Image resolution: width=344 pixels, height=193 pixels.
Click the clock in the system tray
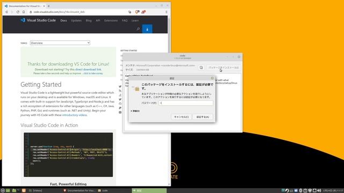click(x=333, y=191)
